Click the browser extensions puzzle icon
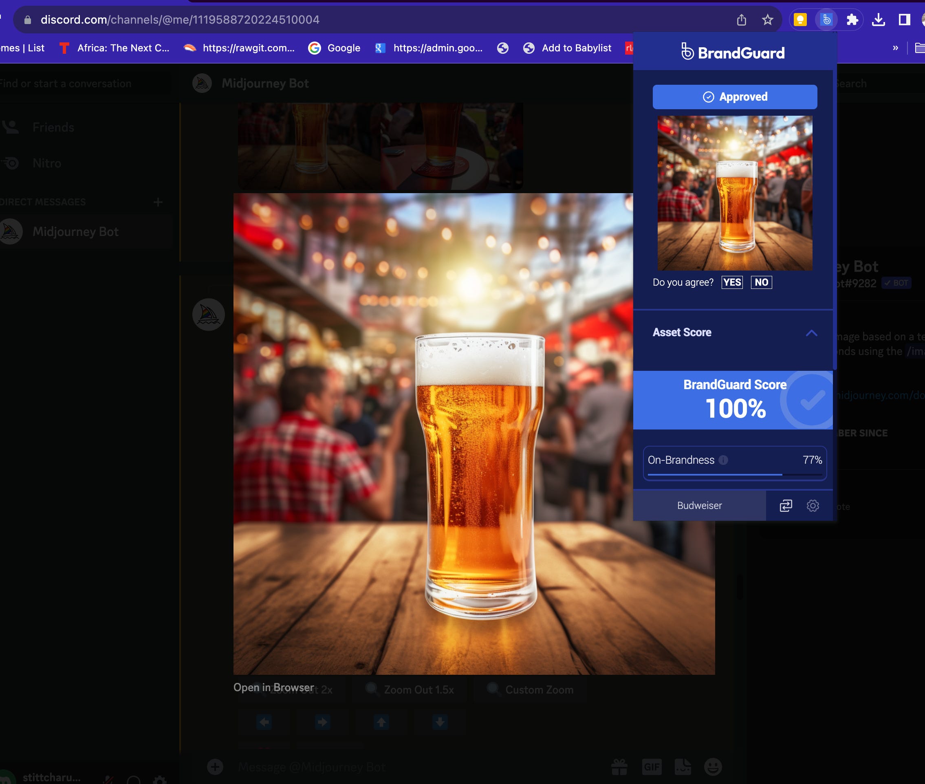 852,19
